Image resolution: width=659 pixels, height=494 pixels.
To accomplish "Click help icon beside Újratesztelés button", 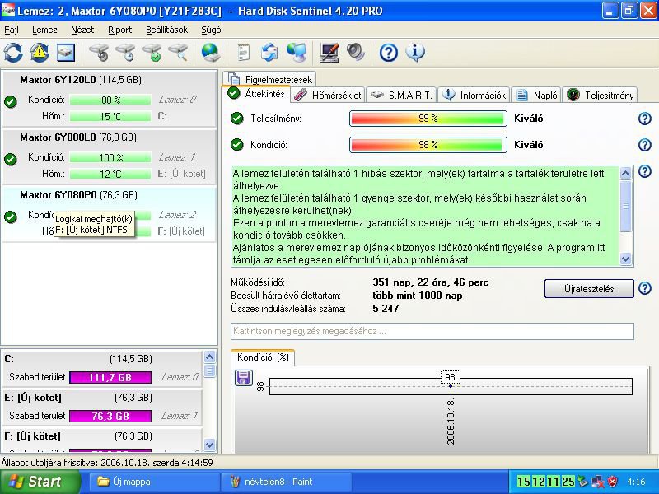I will [645, 289].
